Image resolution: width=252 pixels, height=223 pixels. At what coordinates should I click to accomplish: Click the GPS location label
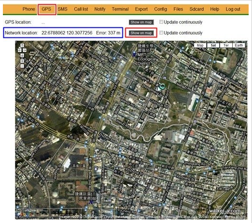(x=18, y=22)
